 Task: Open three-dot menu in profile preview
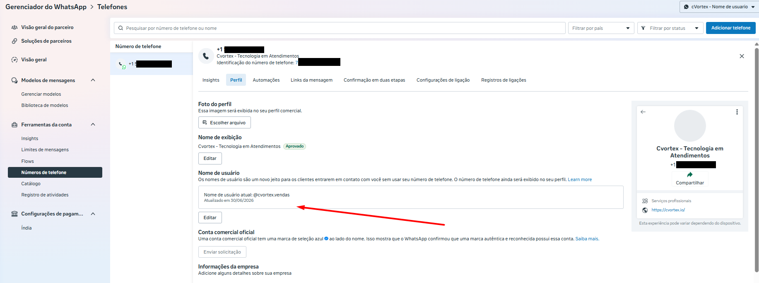[737, 112]
